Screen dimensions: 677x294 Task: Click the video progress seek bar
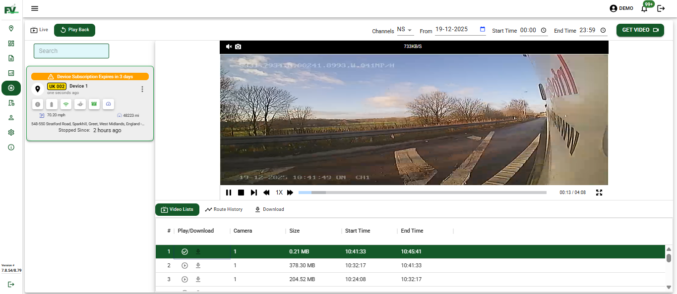[x=422, y=193]
